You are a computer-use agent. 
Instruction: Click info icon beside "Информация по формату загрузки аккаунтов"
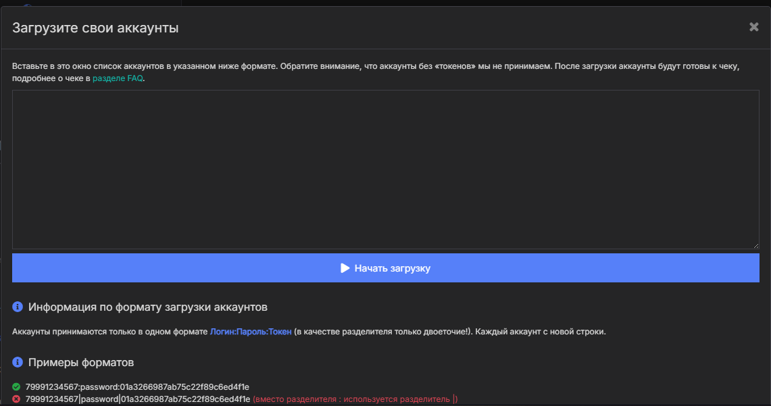point(18,307)
